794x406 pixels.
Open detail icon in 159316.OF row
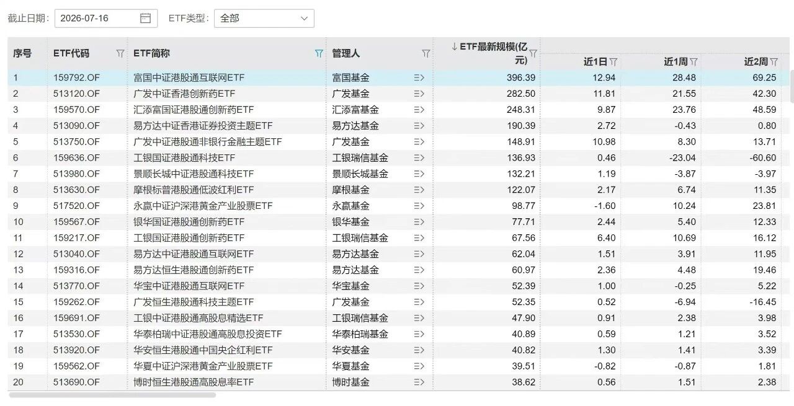[419, 270]
